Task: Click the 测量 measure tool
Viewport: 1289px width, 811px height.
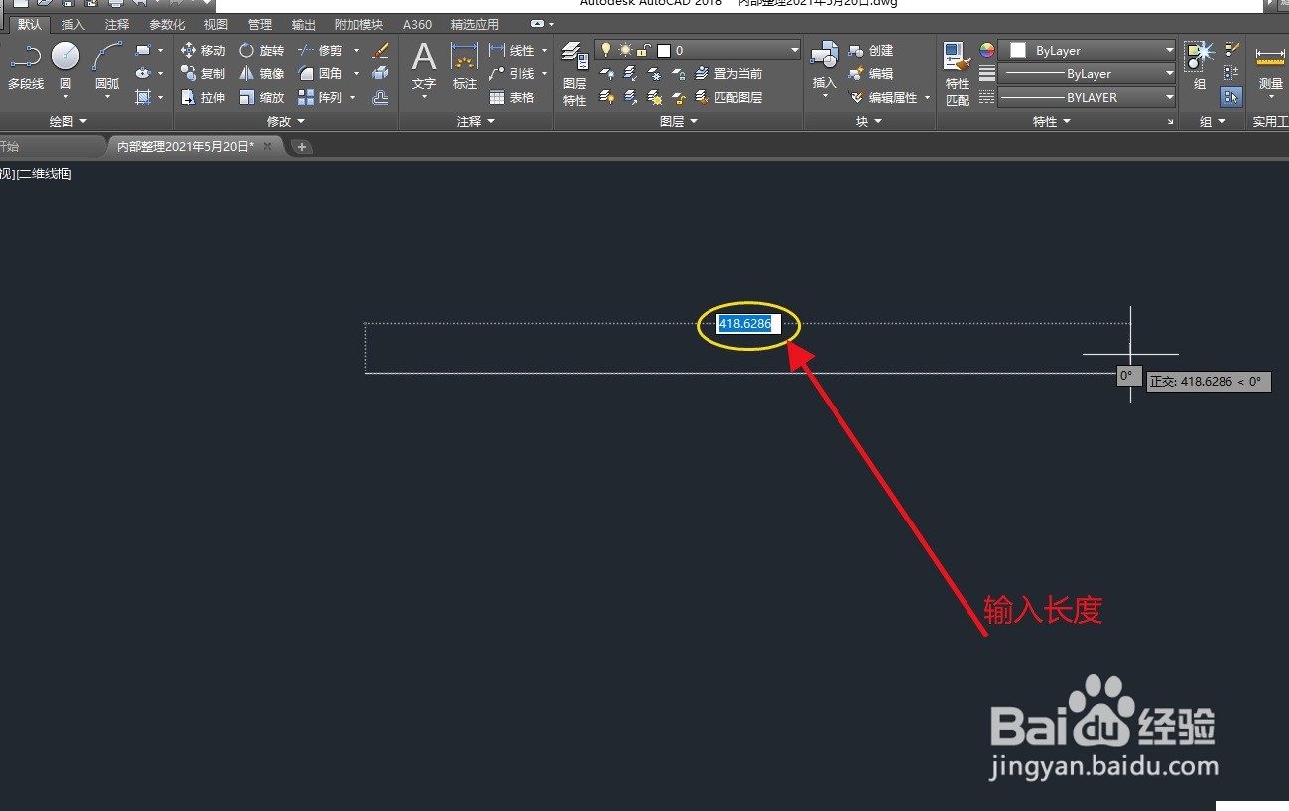Action: (1270, 66)
